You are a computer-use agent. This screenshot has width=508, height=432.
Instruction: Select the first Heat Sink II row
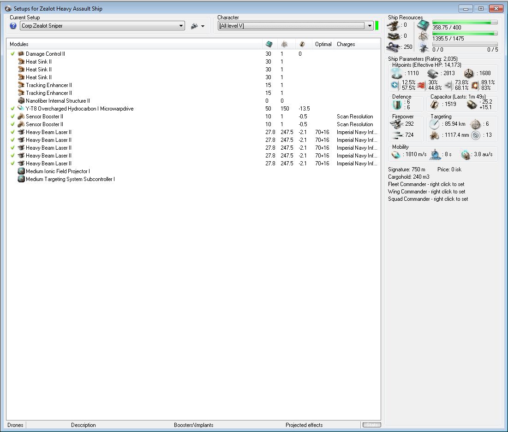point(193,61)
